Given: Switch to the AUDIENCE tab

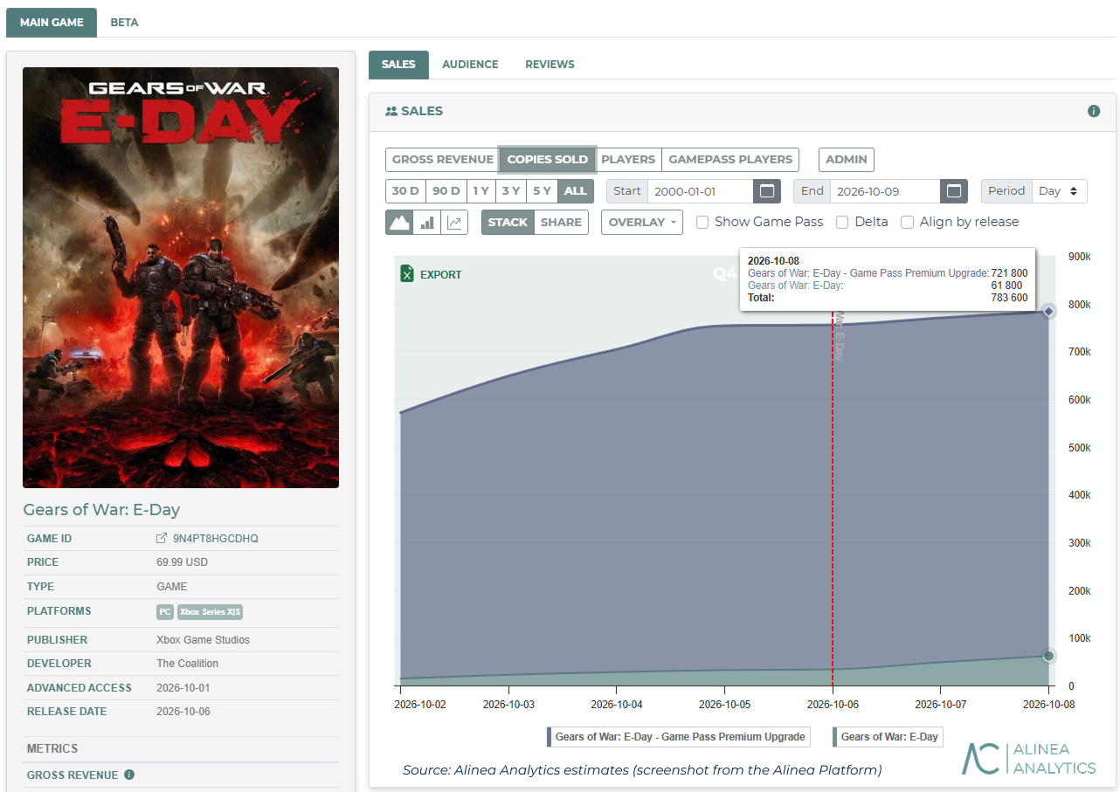Looking at the screenshot, I should click(x=470, y=65).
